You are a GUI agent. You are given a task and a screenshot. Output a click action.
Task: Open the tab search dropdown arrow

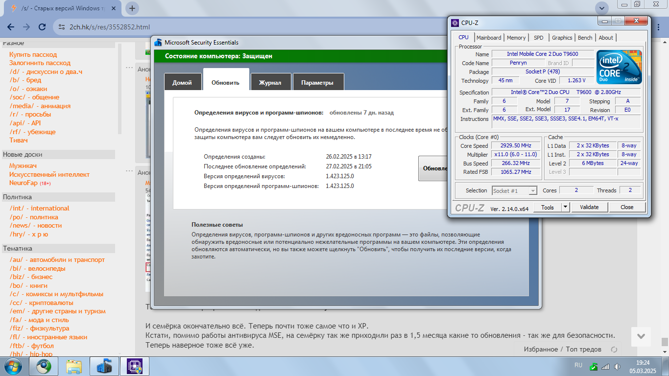pyautogui.click(x=601, y=8)
